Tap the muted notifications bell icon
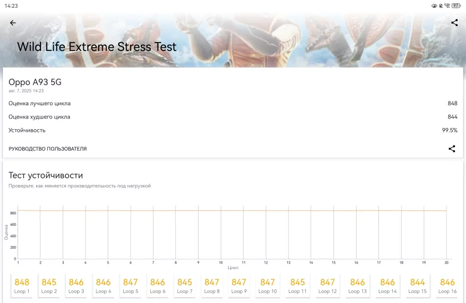 tap(440, 6)
